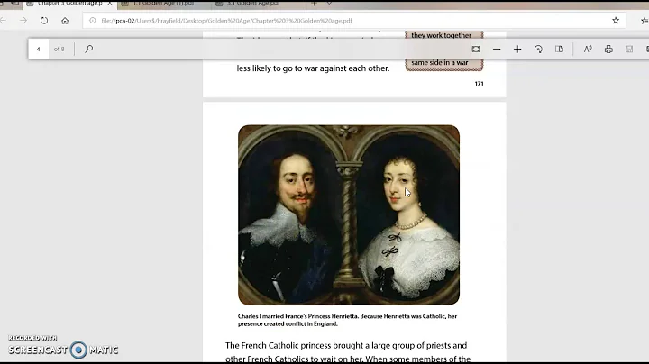This screenshot has height=364, width=649.
Task: Close the Chapter 3 Golden age tab
Action: pyautogui.click(x=109, y=4)
